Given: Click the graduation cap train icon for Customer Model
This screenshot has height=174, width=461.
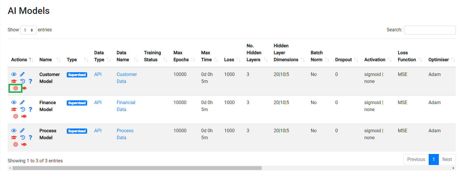Looking at the screenshot, I should (x=14, y=81).
